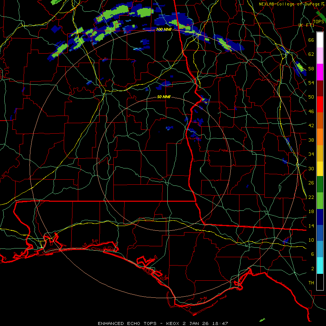Click the TH threshold label
This screenshot has width=326, height=326.
pos(311,283)
